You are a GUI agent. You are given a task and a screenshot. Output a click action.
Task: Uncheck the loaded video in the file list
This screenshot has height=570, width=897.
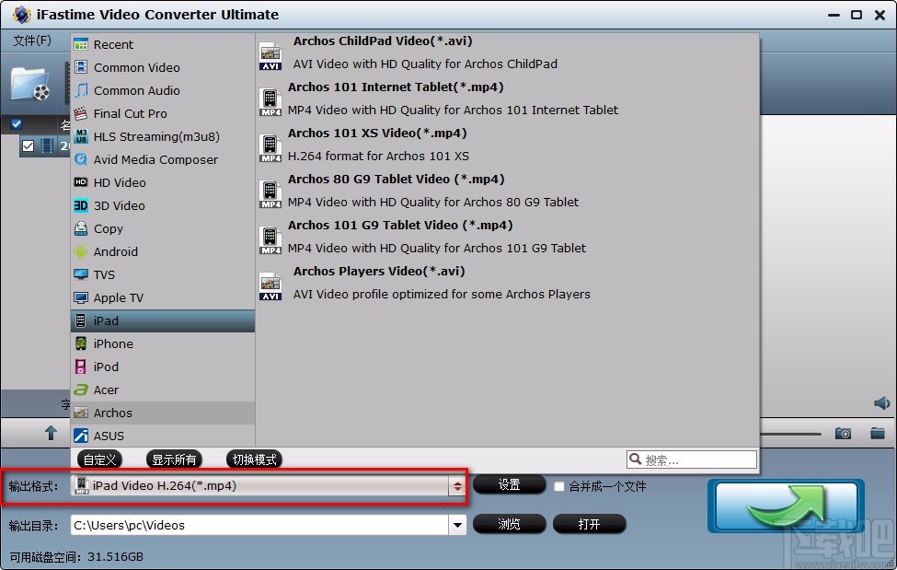[28, 145]
